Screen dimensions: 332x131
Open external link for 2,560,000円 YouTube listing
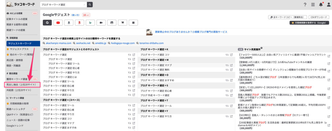tap(329, 63)
